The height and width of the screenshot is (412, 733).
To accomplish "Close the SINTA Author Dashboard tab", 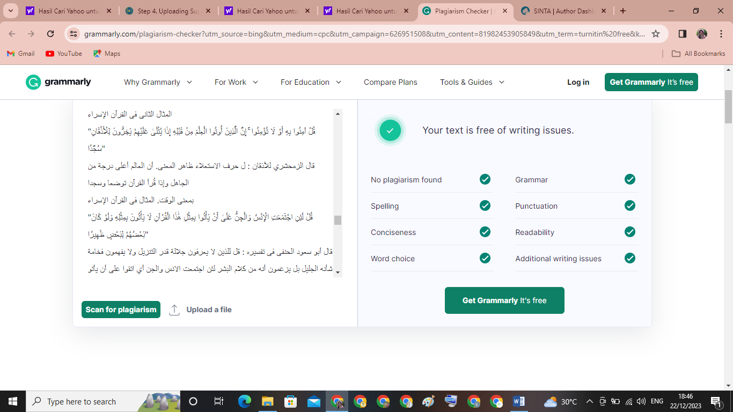I will pyautogui.click(x=604, y=11).
